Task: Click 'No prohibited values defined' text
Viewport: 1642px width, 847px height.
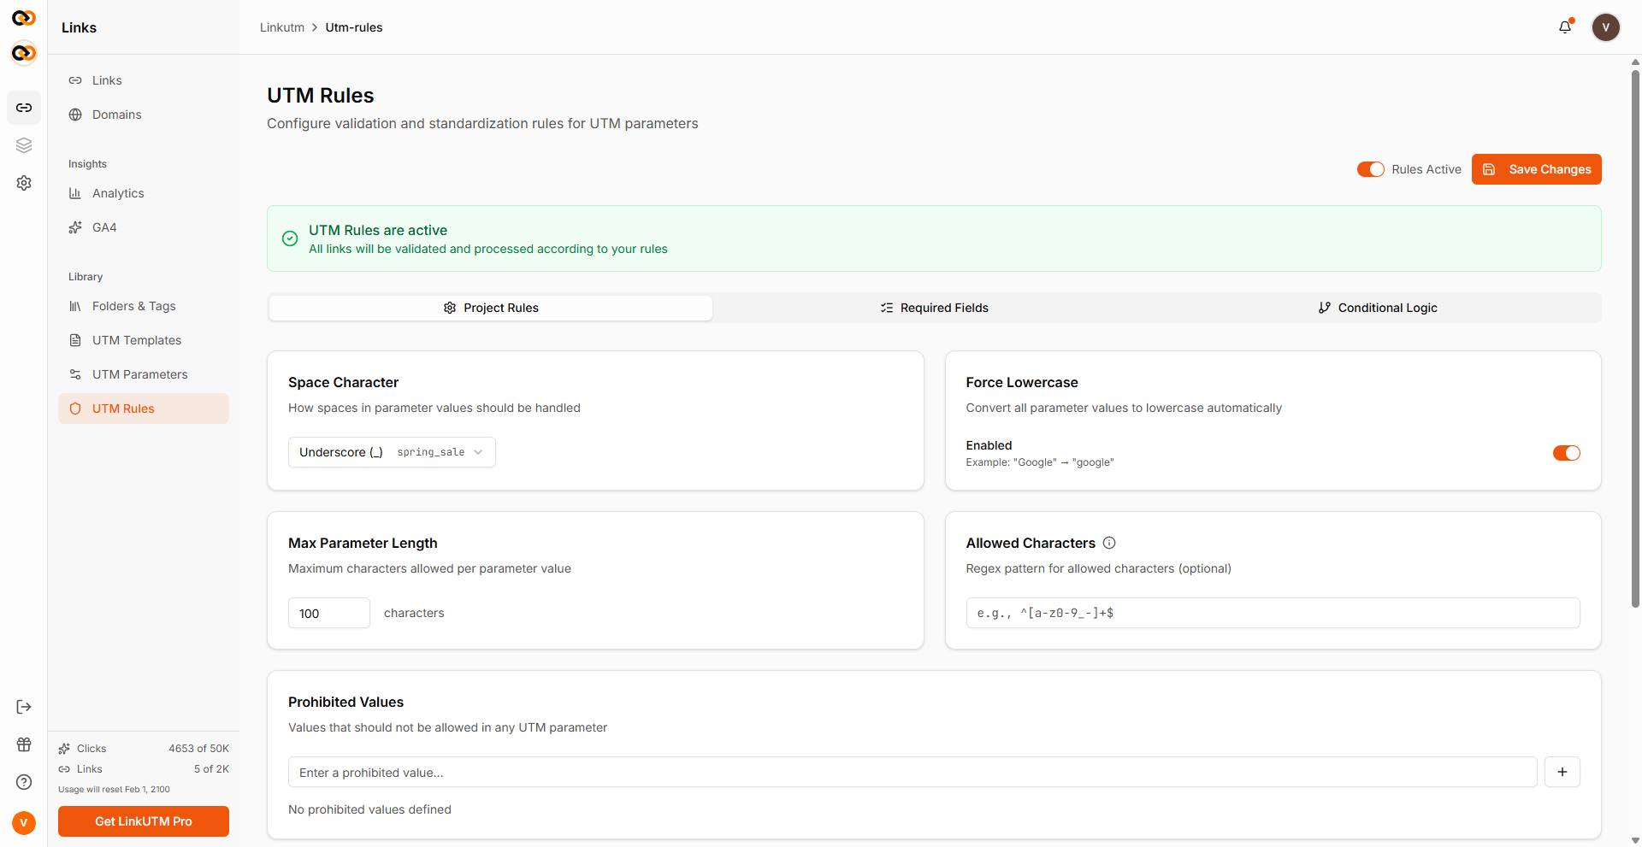Action: pos(369,809)
